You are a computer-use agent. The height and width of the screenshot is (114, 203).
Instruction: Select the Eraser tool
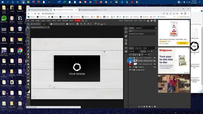28,58
